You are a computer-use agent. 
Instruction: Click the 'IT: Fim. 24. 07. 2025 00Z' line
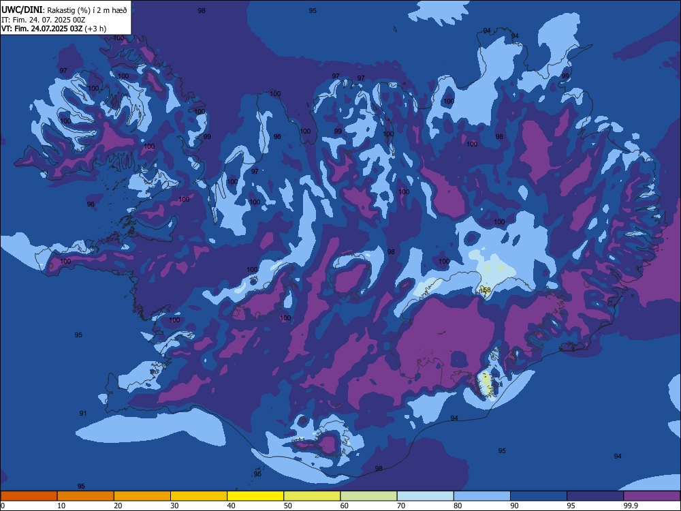point(43,20)
